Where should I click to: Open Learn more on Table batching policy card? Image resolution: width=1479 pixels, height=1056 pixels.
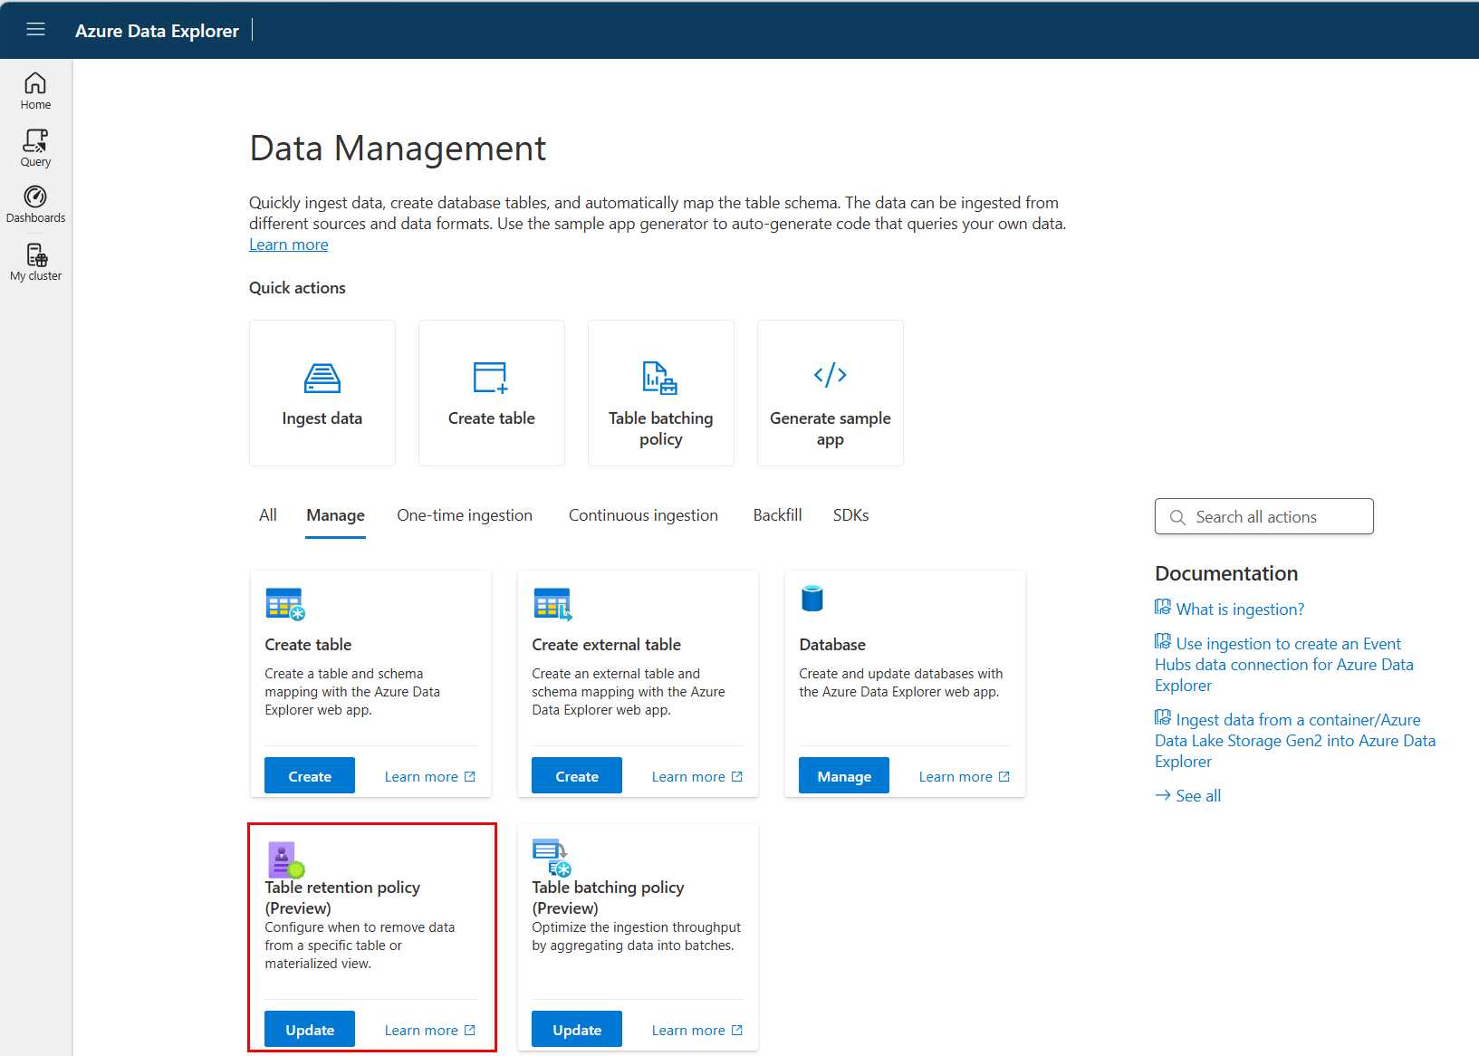[697, 1031]
